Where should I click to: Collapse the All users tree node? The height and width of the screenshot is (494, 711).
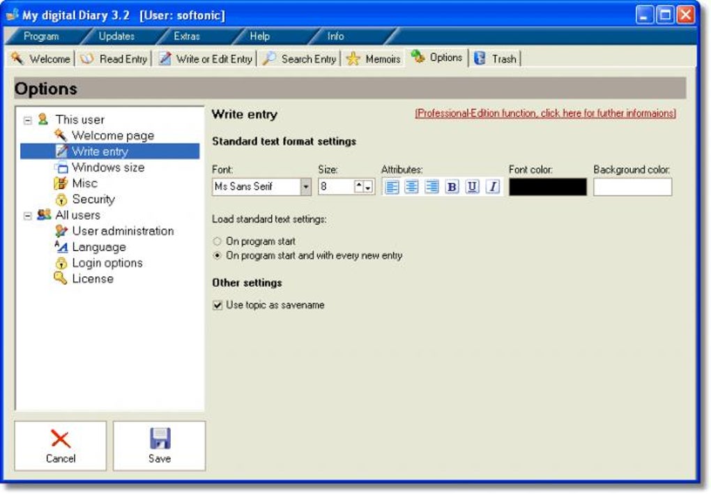(28, 216)
